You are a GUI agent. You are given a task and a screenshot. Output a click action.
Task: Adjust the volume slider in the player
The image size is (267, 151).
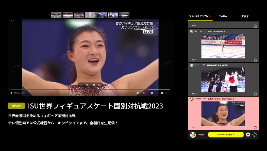[x=152, y=93]
